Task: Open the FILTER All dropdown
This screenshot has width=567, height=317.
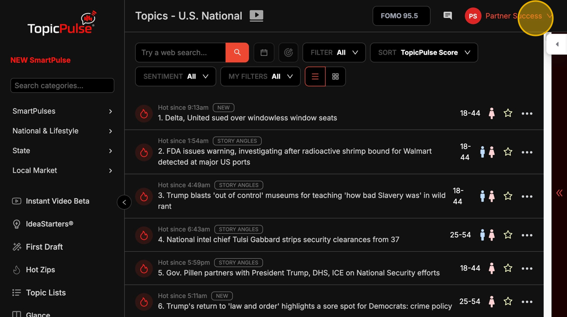Action: coord(334,53)
